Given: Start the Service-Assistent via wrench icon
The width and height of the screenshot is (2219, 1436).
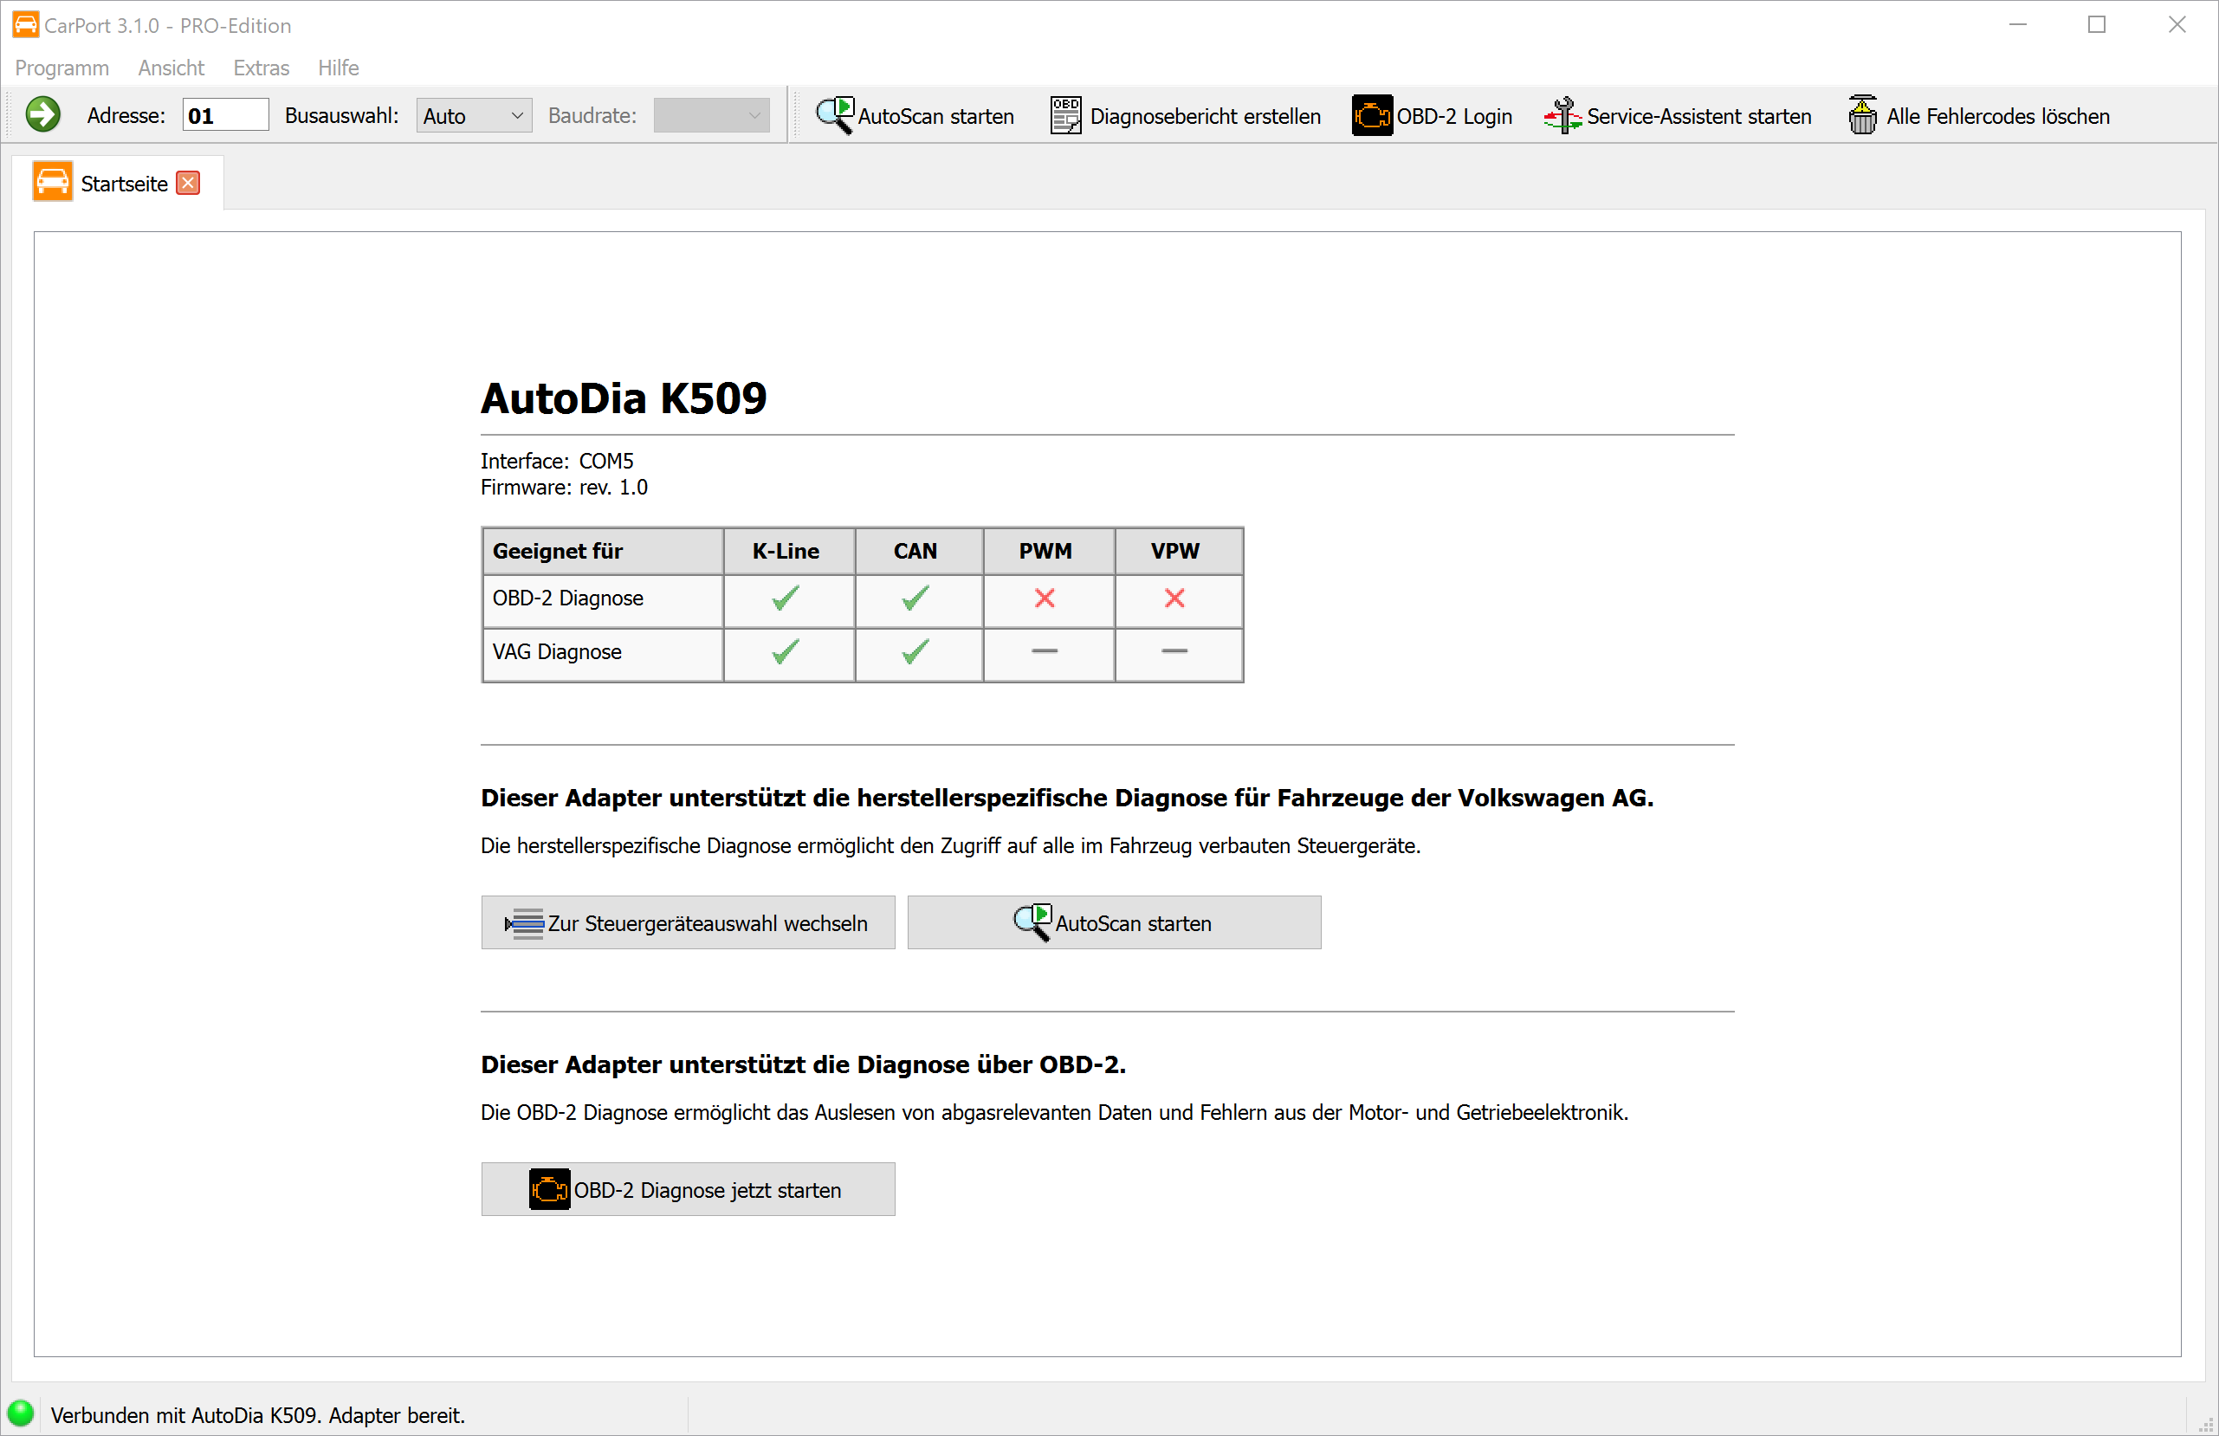Looking at the screenshot, I should [1562, 114].
